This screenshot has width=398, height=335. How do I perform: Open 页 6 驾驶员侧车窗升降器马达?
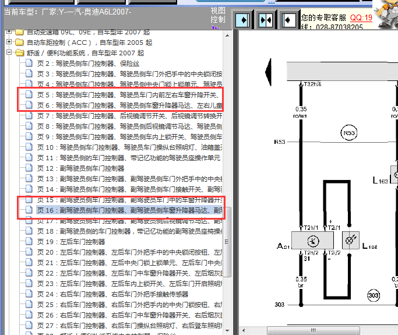[x=129, y=105]
